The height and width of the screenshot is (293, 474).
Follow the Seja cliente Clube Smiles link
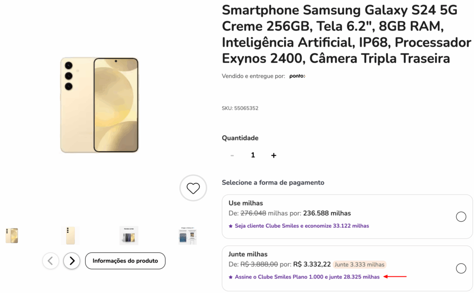301,226
